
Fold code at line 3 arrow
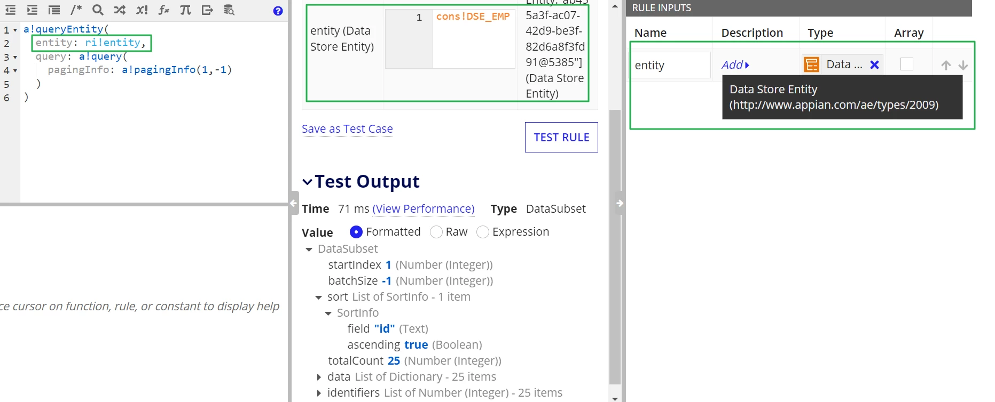point(15,57)
